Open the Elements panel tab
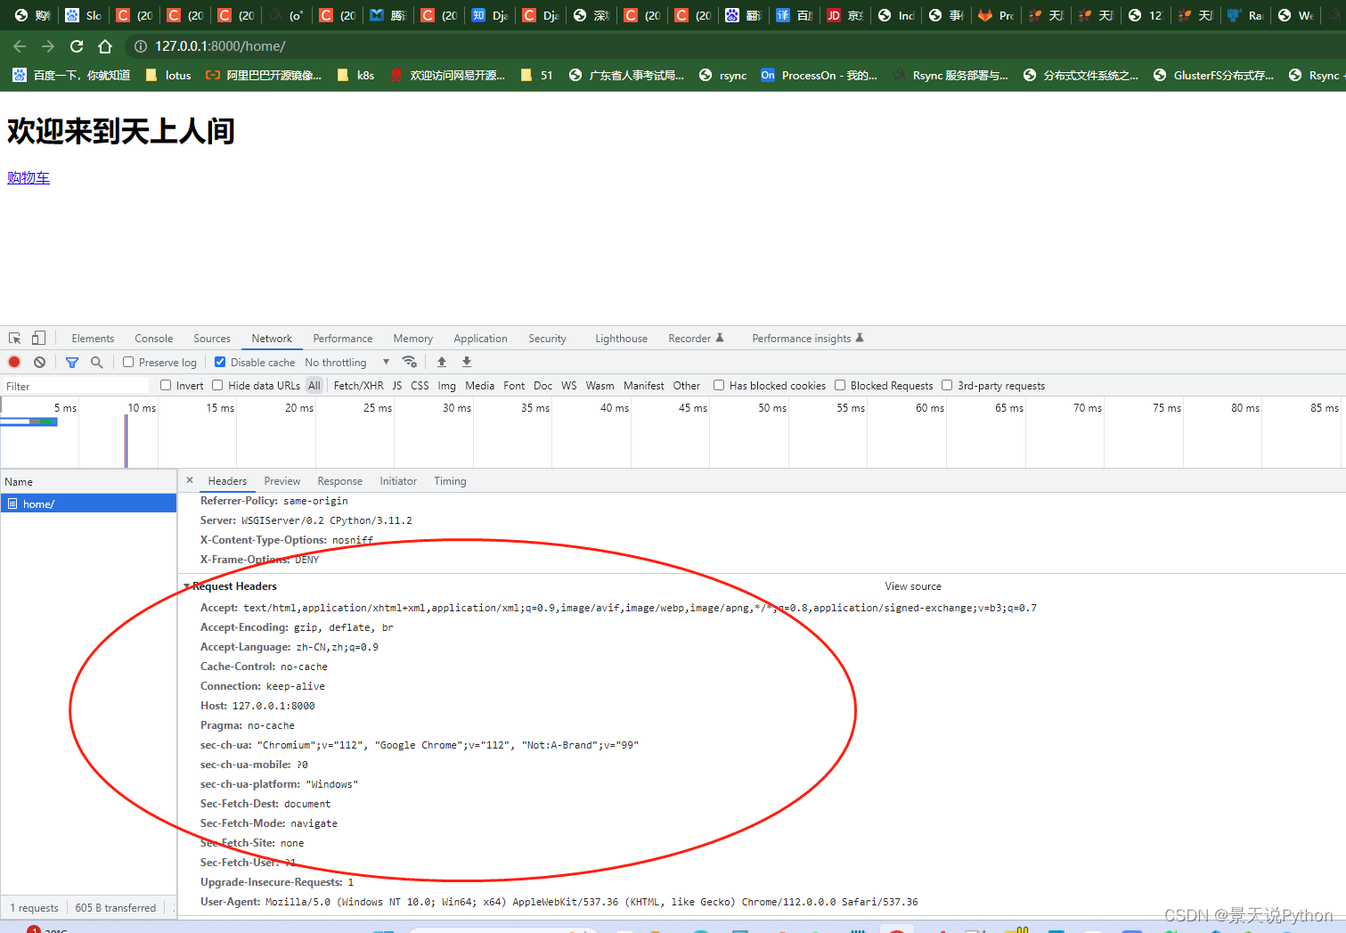 click(93, 339)
